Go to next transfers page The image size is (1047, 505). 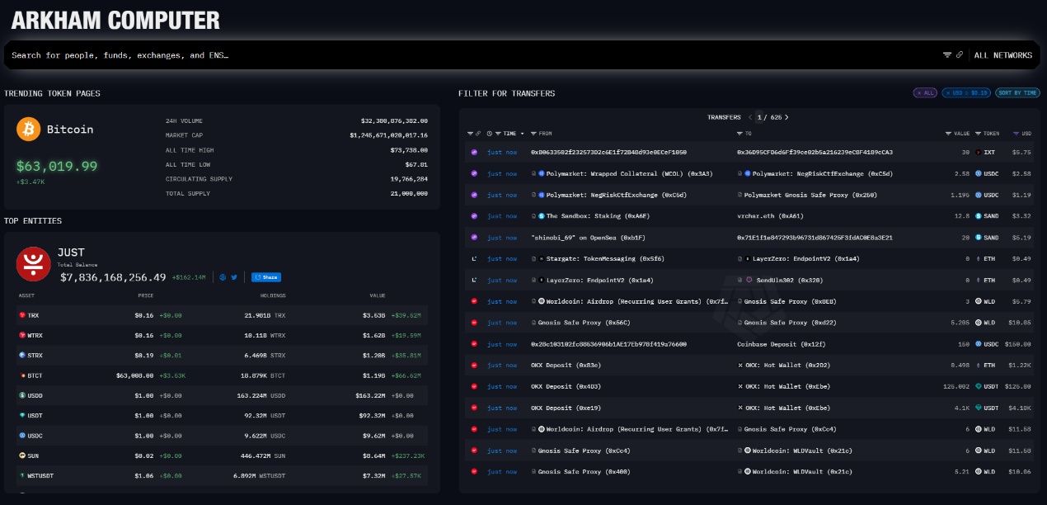click(786, 117)
